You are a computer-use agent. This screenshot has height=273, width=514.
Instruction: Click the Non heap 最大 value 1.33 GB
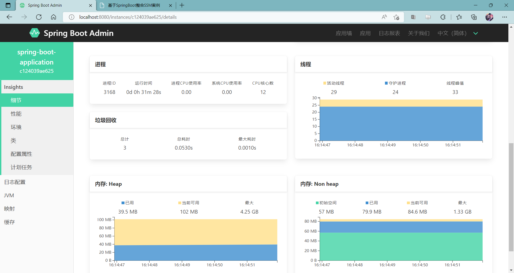point(462,212)
